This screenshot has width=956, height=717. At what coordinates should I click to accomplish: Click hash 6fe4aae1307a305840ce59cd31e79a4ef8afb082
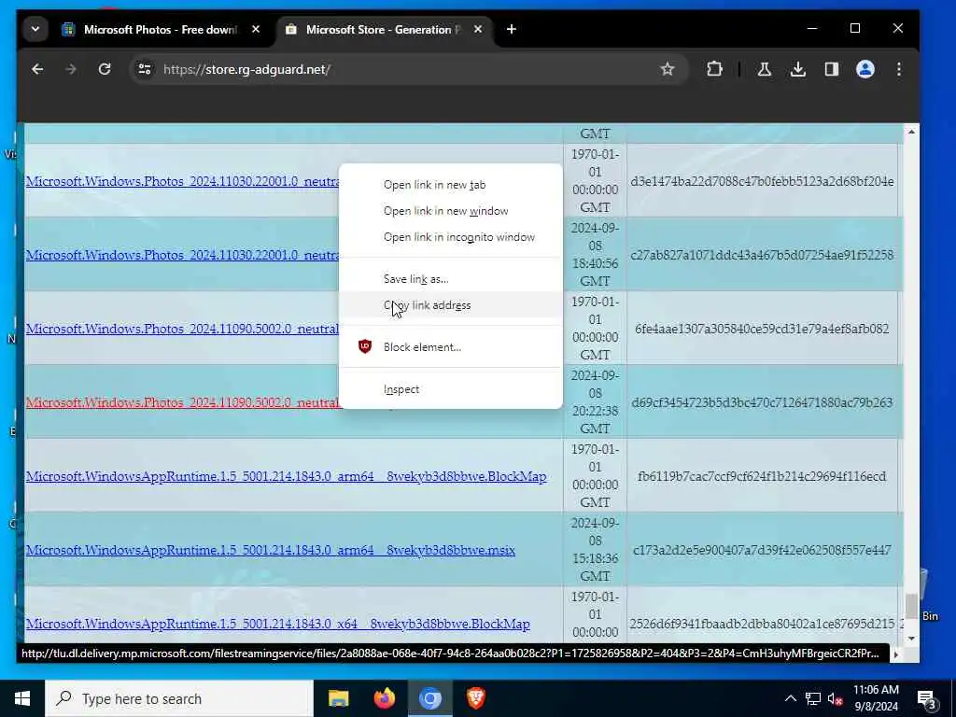(762, 329)
